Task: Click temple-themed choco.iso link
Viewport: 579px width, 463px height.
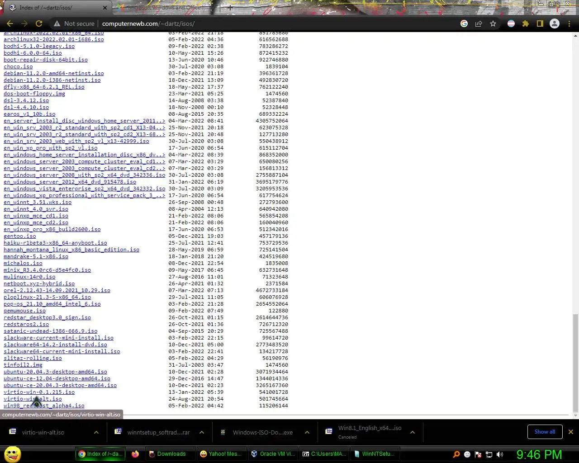Action: (x=18, y=66)
